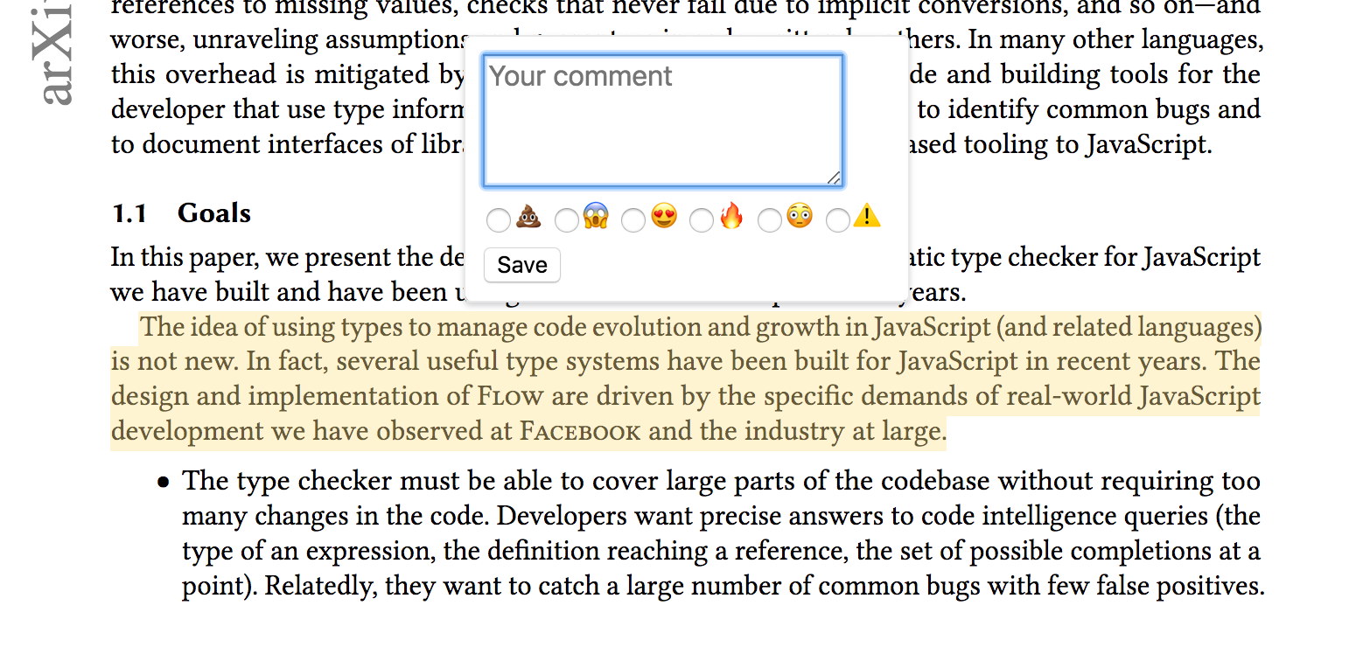Click the yellow warning triangle icon
Screen dimensions: 1363x668
coord(867,216)
